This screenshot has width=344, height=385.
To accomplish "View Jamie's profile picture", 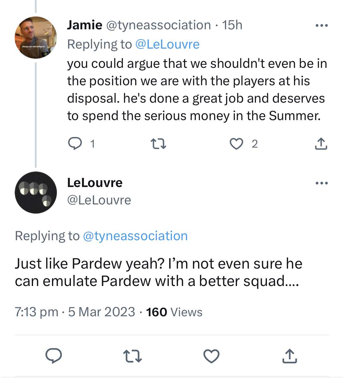I will click(x=36, y=38).
